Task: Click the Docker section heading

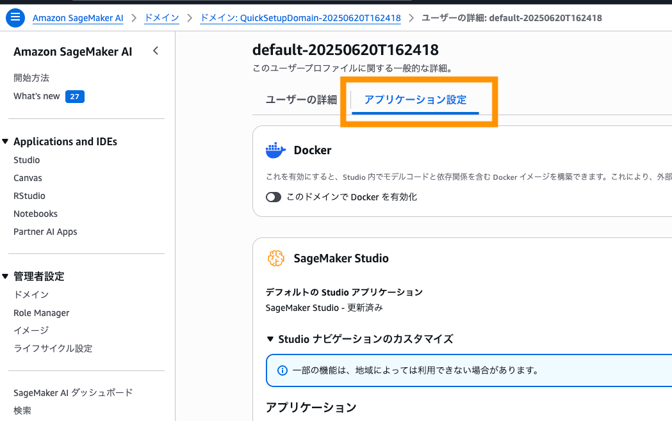Action: (x=313, y=150)
